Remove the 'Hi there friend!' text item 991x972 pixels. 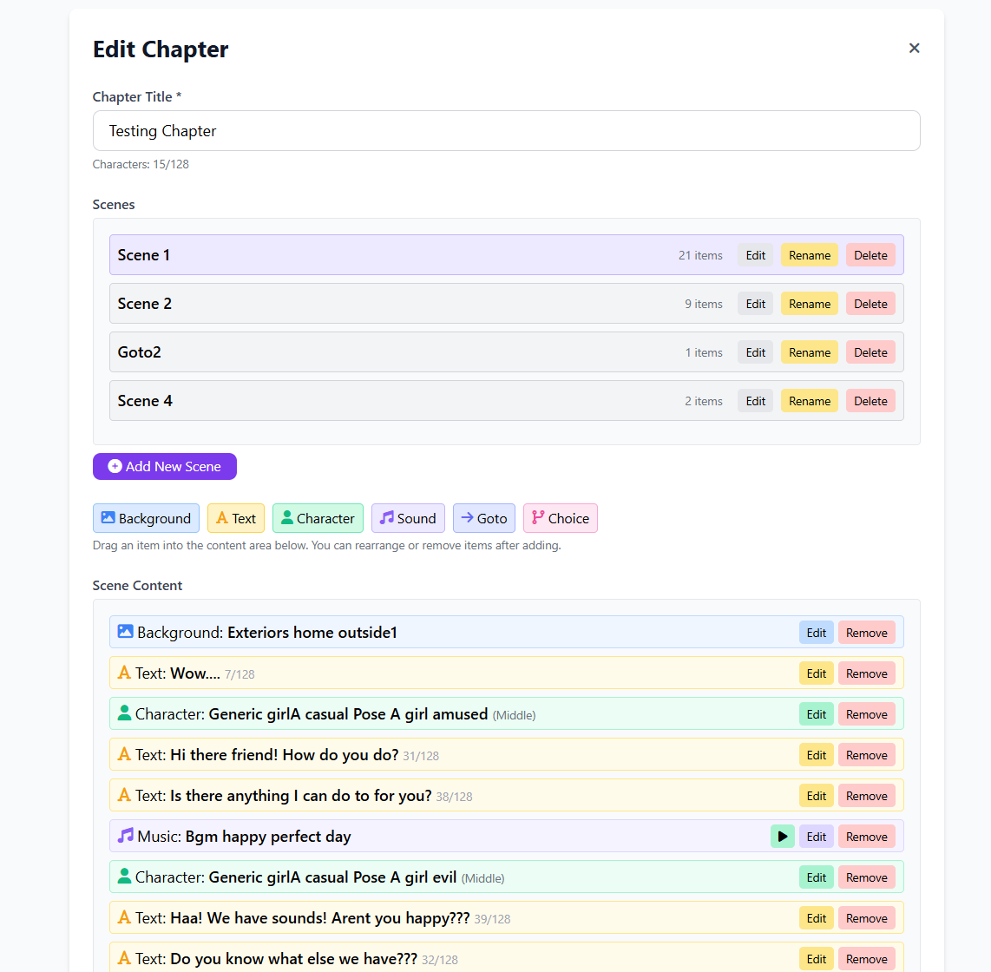[866, 755]
